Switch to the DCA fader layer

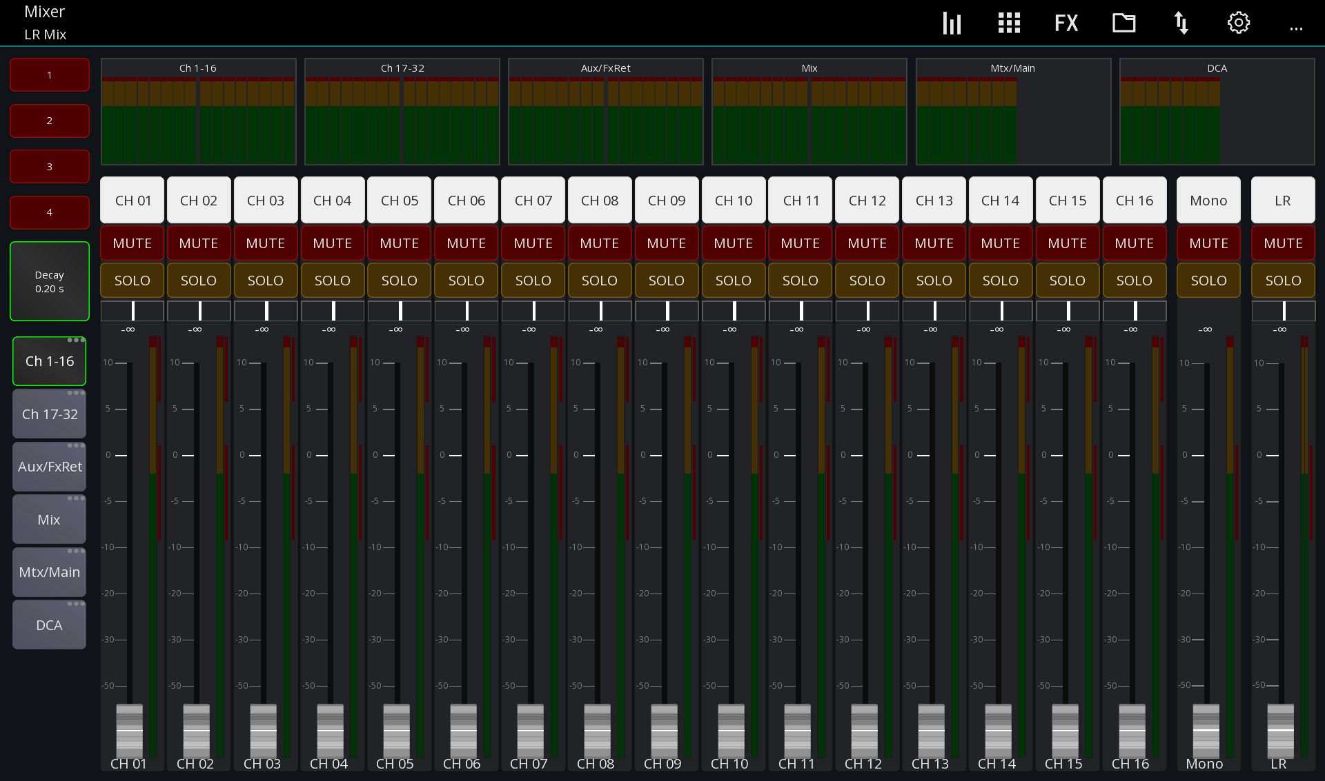coord(49,625)
